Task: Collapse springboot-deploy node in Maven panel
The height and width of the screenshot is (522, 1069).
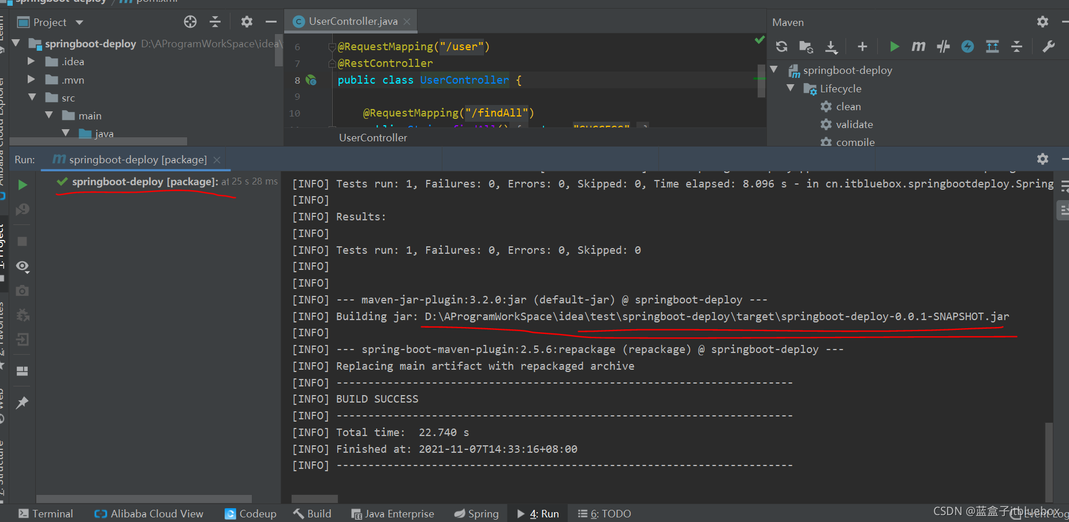Action: pyautogui.click(x=774, y=70)
